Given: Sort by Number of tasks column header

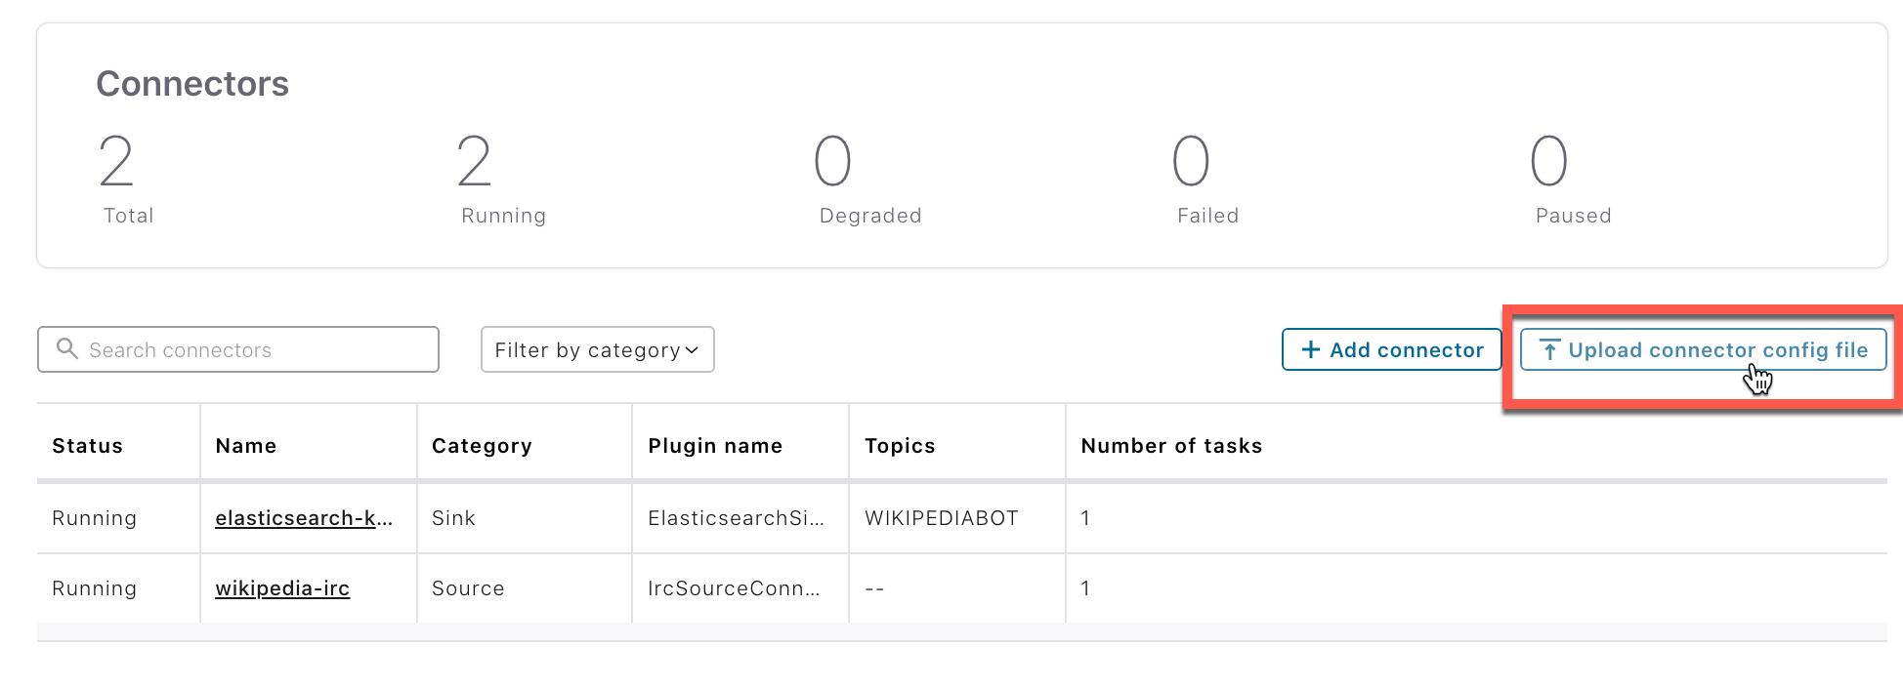Looking at the screenshot, I should pos(1171,446).
